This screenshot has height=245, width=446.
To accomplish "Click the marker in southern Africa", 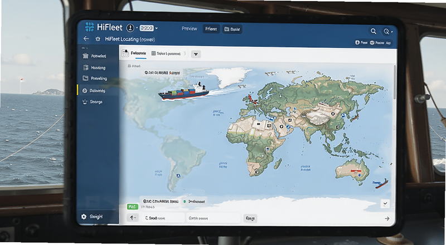I will pyautogui.click(x=257, y=172).
